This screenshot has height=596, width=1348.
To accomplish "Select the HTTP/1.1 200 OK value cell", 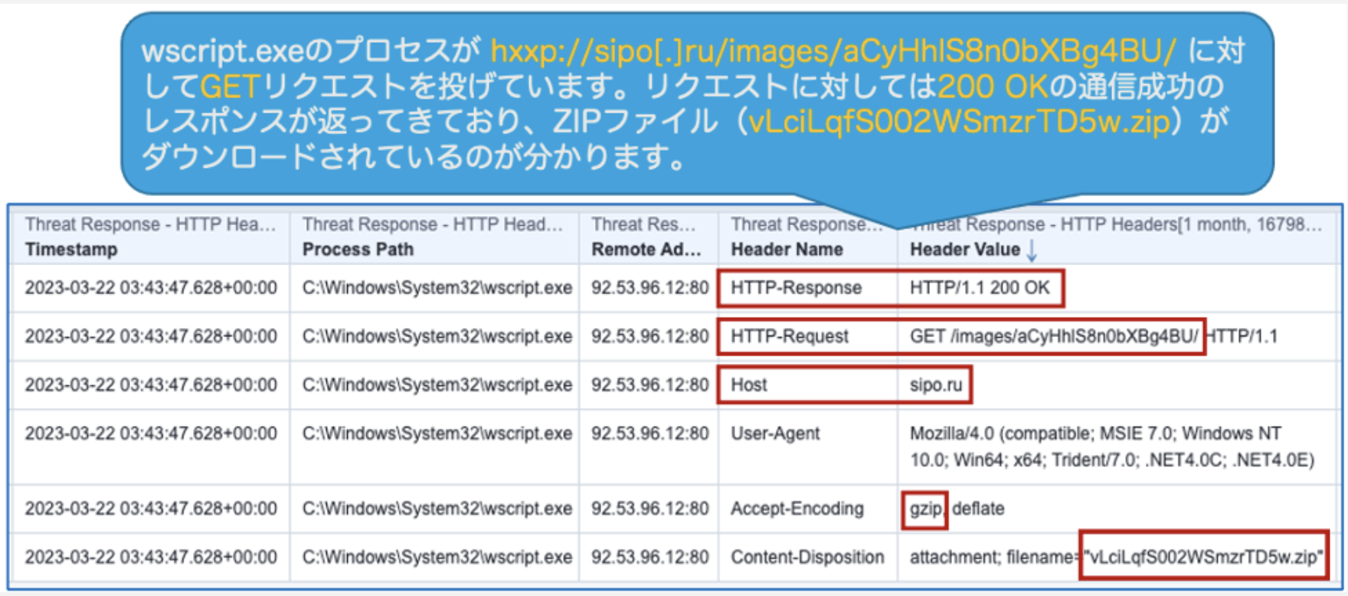I will point(980,288).
